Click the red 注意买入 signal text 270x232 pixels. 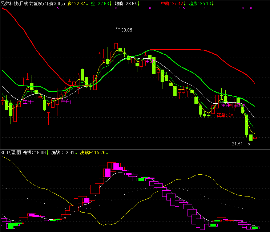(x=225, y=115)
